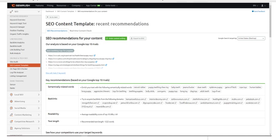Open Backlink Analytics in sidebar
The width and height of the screenshot is (276, 140).
17,42
